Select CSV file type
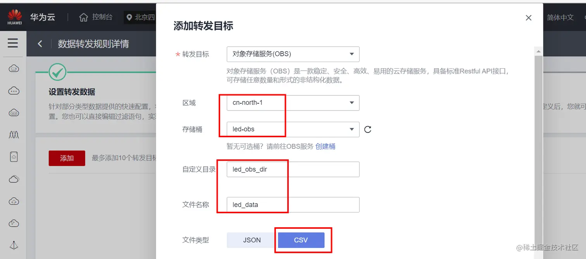The image size is (586, 259). coord(301,240)
